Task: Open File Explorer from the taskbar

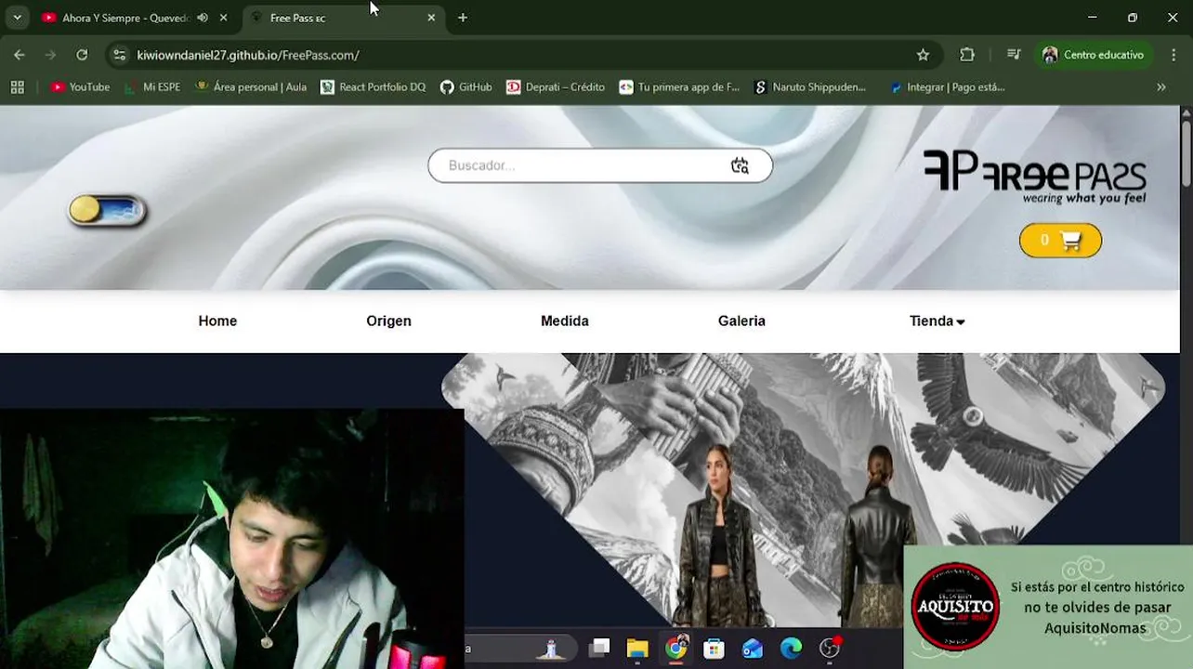Action: (637, 649)
